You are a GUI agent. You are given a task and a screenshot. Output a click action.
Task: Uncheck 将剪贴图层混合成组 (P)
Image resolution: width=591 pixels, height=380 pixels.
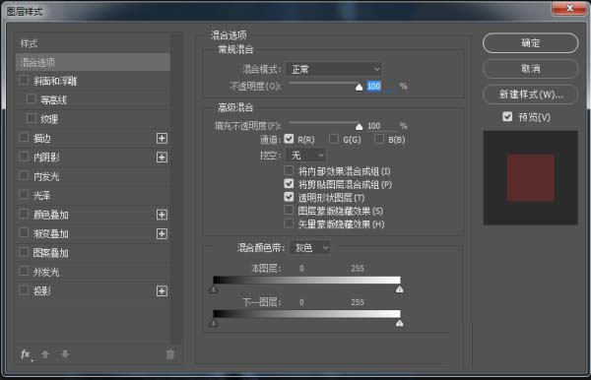(289, 184)
